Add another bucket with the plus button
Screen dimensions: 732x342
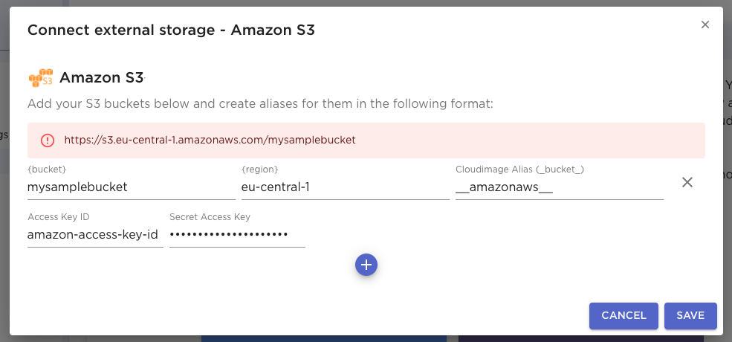[x=366, y=265]
